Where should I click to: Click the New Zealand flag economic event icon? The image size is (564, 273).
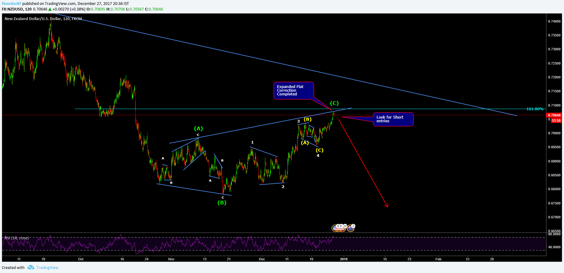[x=350, y=228]
